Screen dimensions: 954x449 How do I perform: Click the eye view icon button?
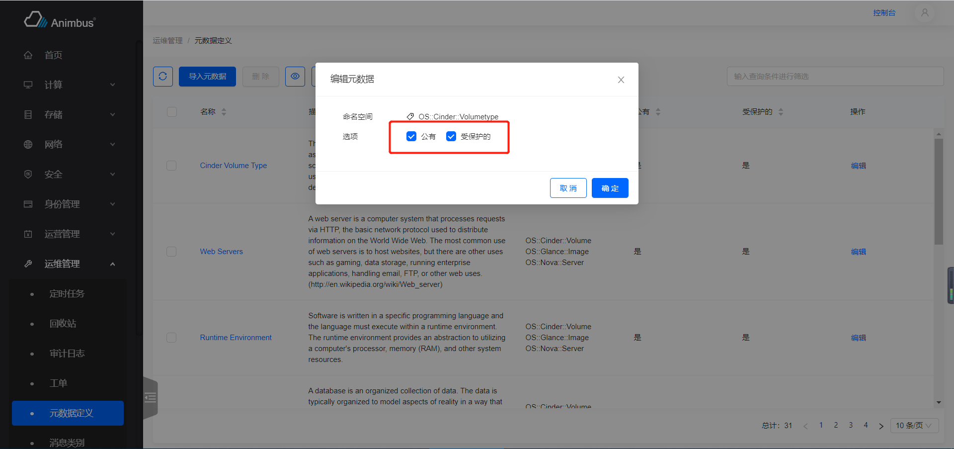(295, 77)
